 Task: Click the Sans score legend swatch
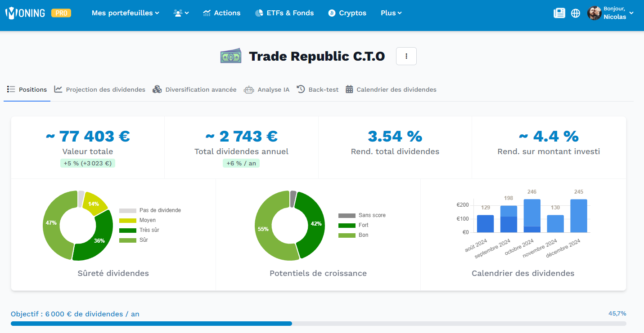click(347, 215)
